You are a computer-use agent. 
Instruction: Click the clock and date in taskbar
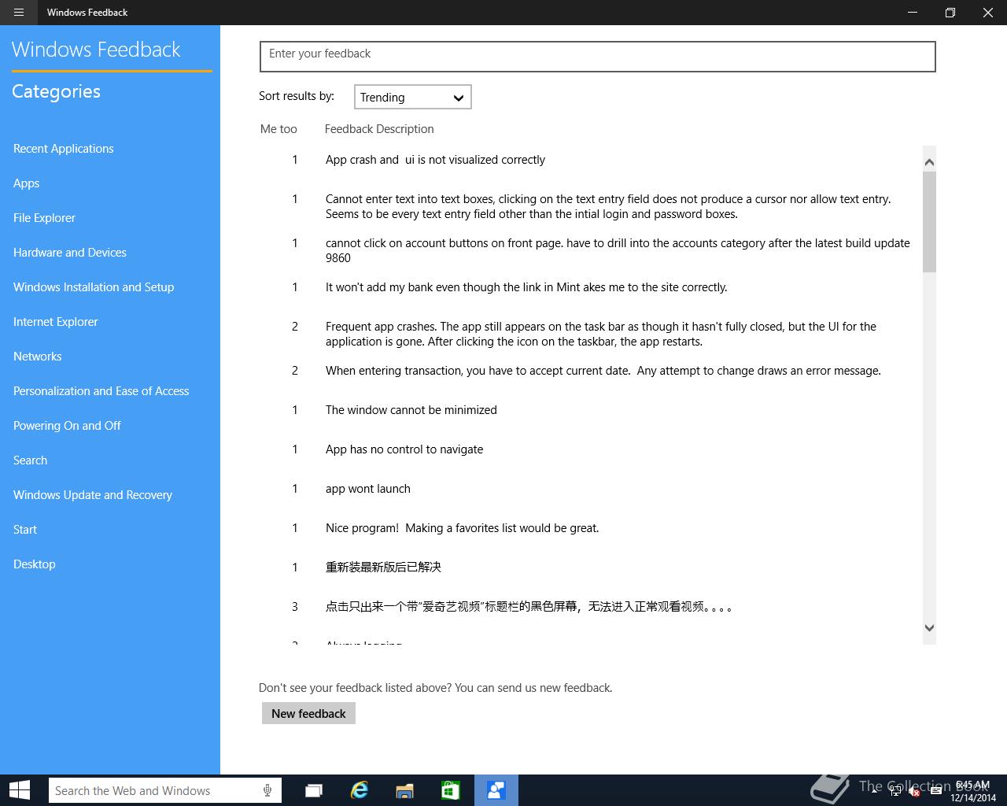tap(973, 791)
